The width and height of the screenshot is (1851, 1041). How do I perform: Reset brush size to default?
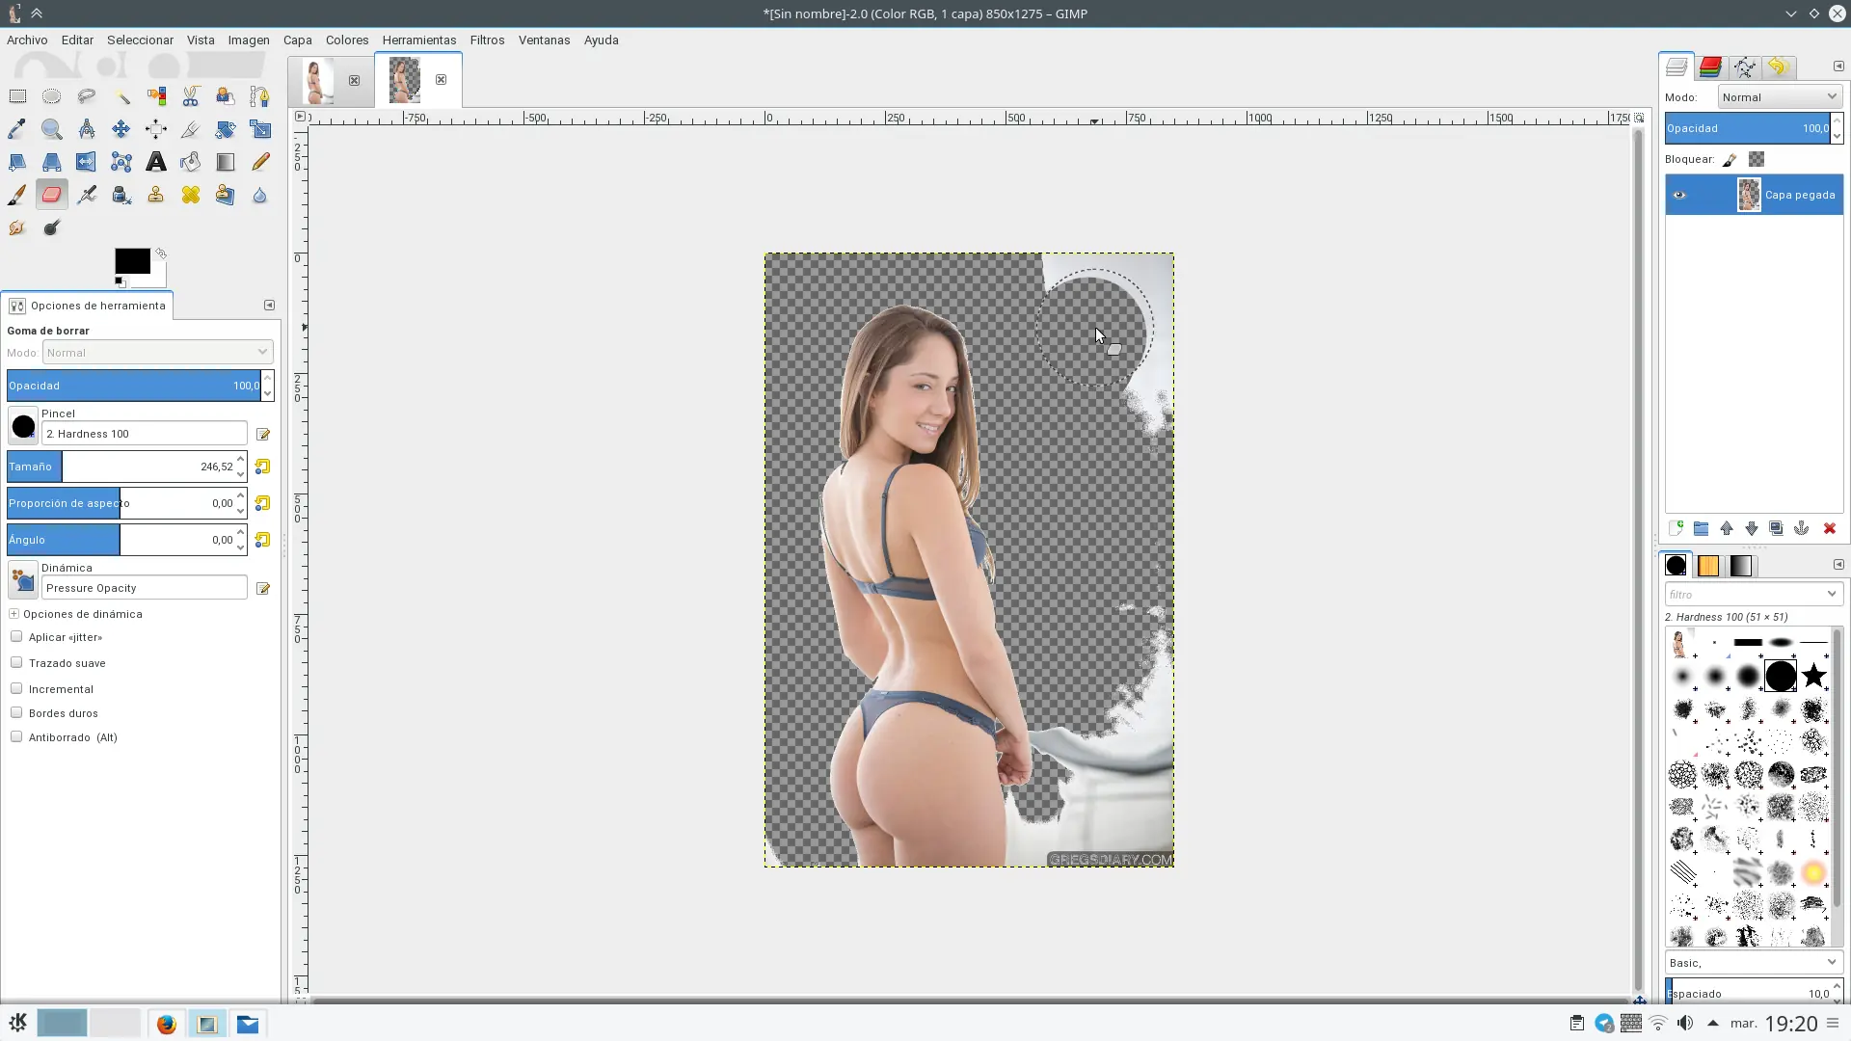tap(262, 467)
